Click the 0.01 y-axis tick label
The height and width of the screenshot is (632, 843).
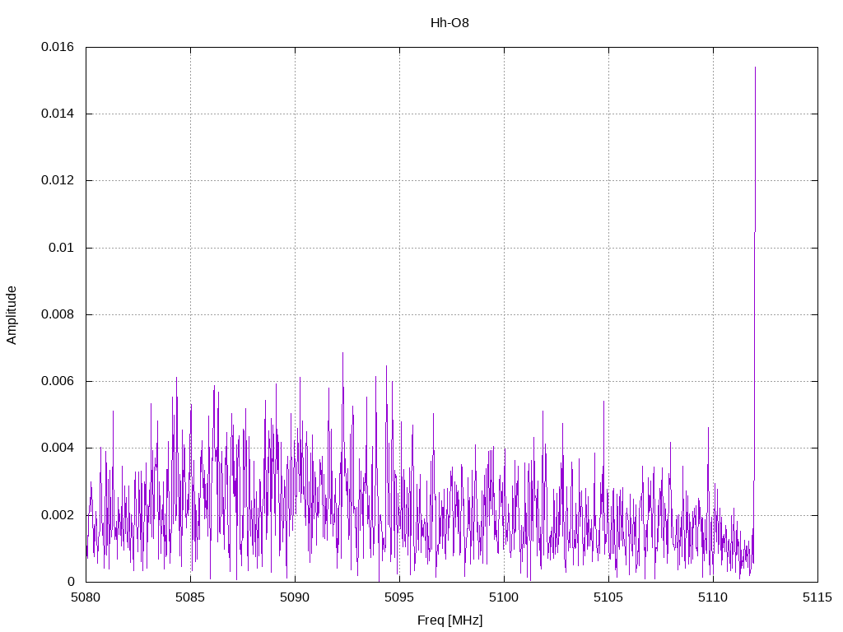[x=61, y=248]
